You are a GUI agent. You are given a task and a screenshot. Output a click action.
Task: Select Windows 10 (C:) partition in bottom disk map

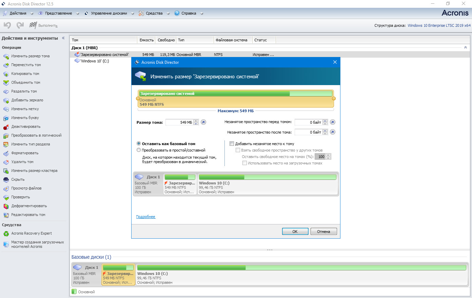coord(301,275)
